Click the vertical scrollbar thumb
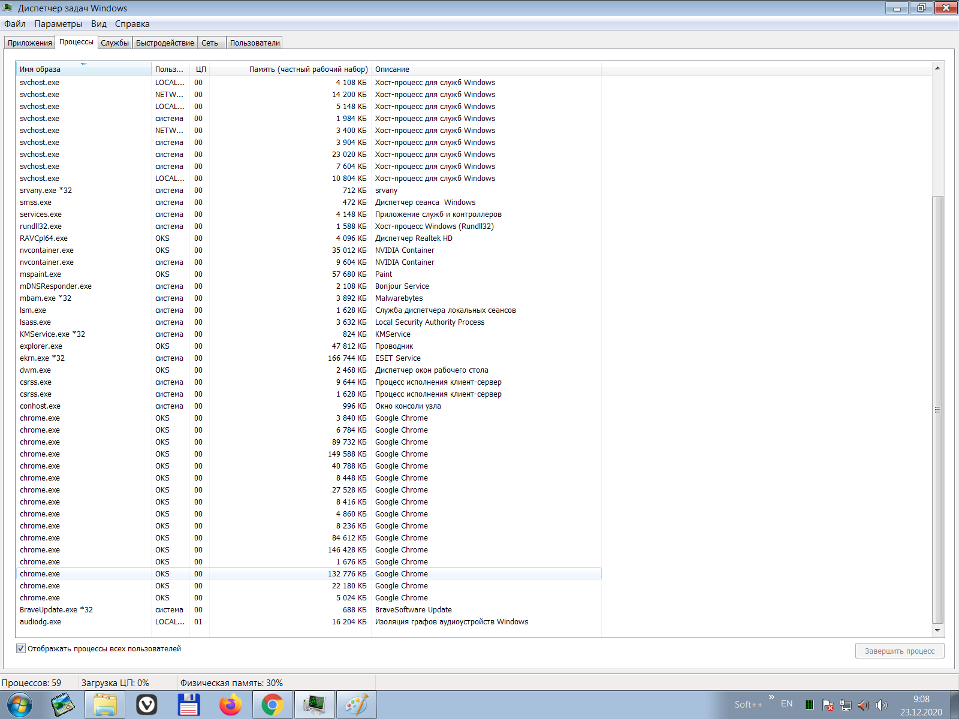The height and width of the screenshot is (719, 959). [x=937, y=410]
